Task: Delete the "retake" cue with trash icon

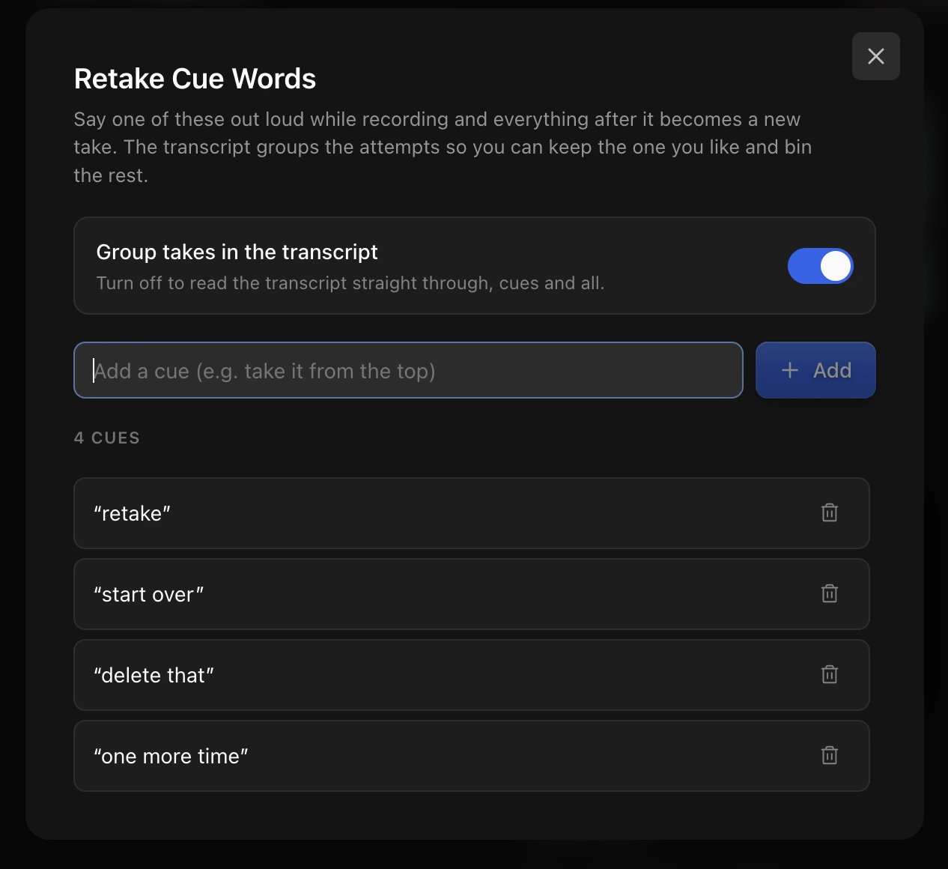Action: click(829, 513)
